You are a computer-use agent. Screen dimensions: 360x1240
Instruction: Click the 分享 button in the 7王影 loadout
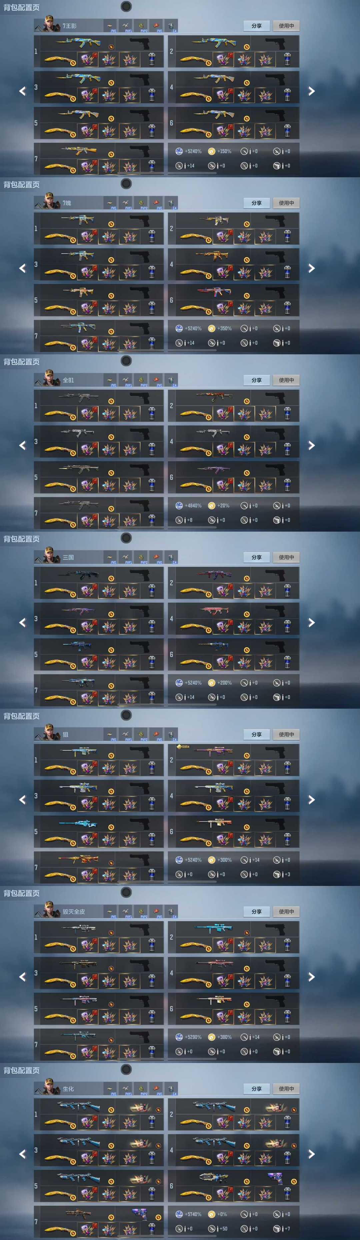[x=257, y=26]
